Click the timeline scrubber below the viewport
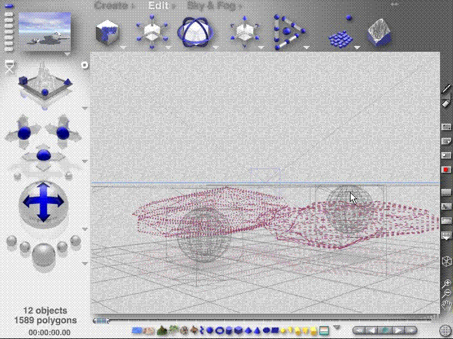This screenshot has width=453, height=339. pyautogui.click(x=100, y=320)
